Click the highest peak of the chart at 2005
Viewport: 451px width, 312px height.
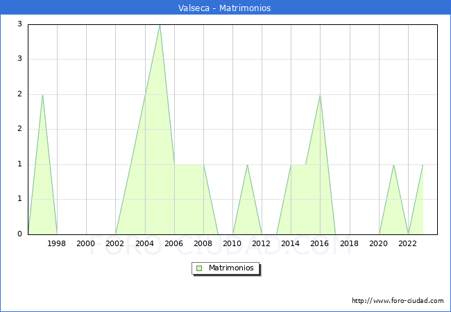(160, 25)
